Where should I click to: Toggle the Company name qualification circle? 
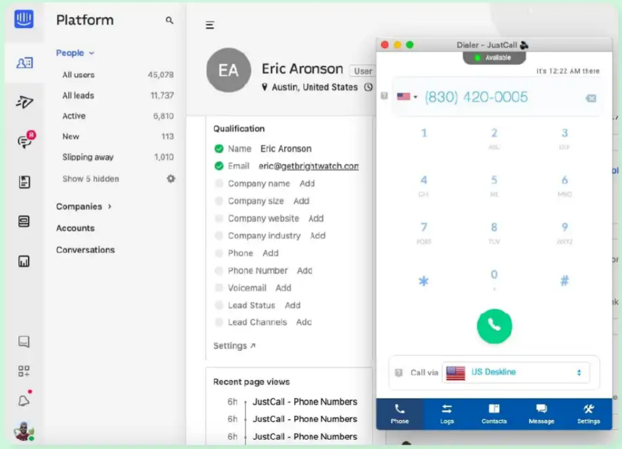coord(218,183)
